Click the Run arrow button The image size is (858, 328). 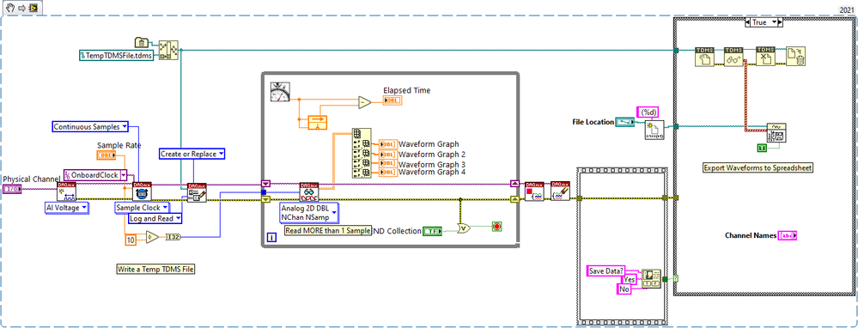[21, 9]
